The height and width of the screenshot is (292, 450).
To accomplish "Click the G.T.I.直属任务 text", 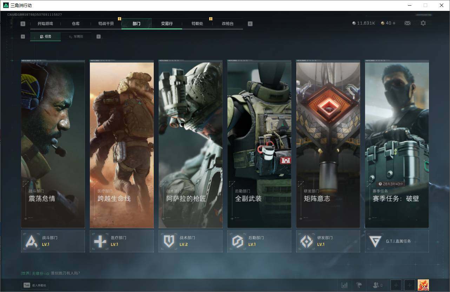I will [x=398, y=241].
